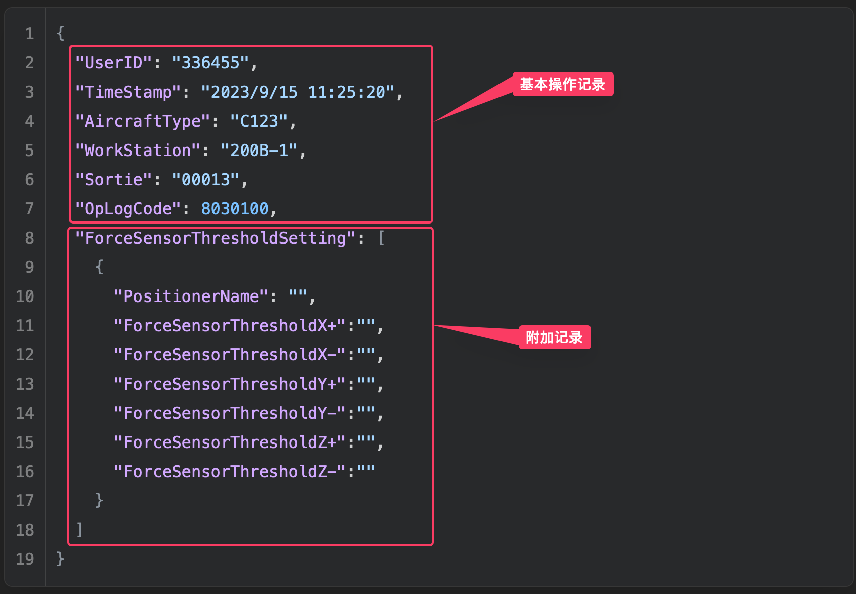Screen dimensions: 856x594
Task: Click line number 1 in the gutter
Action: pyautogui.click(x=30, y=34)
